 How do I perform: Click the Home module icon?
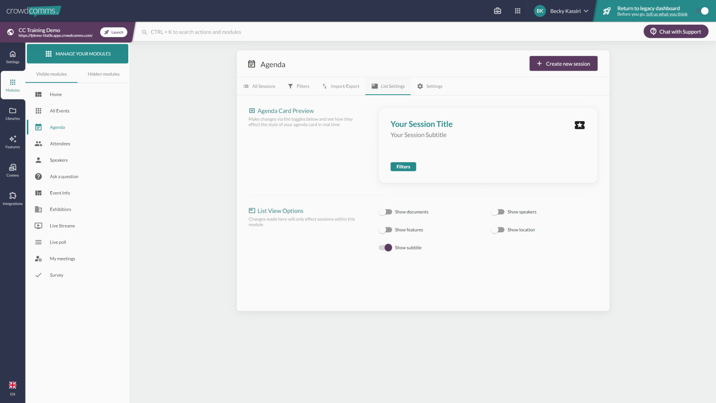tap(38, 95)
